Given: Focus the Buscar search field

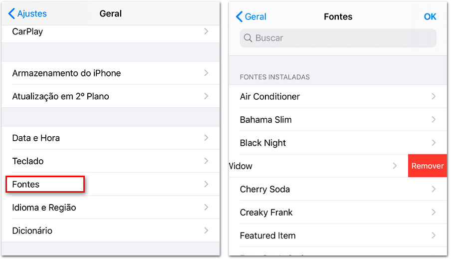Looking at the screenshot, I should pyautogui.click(x=338, y=38).
